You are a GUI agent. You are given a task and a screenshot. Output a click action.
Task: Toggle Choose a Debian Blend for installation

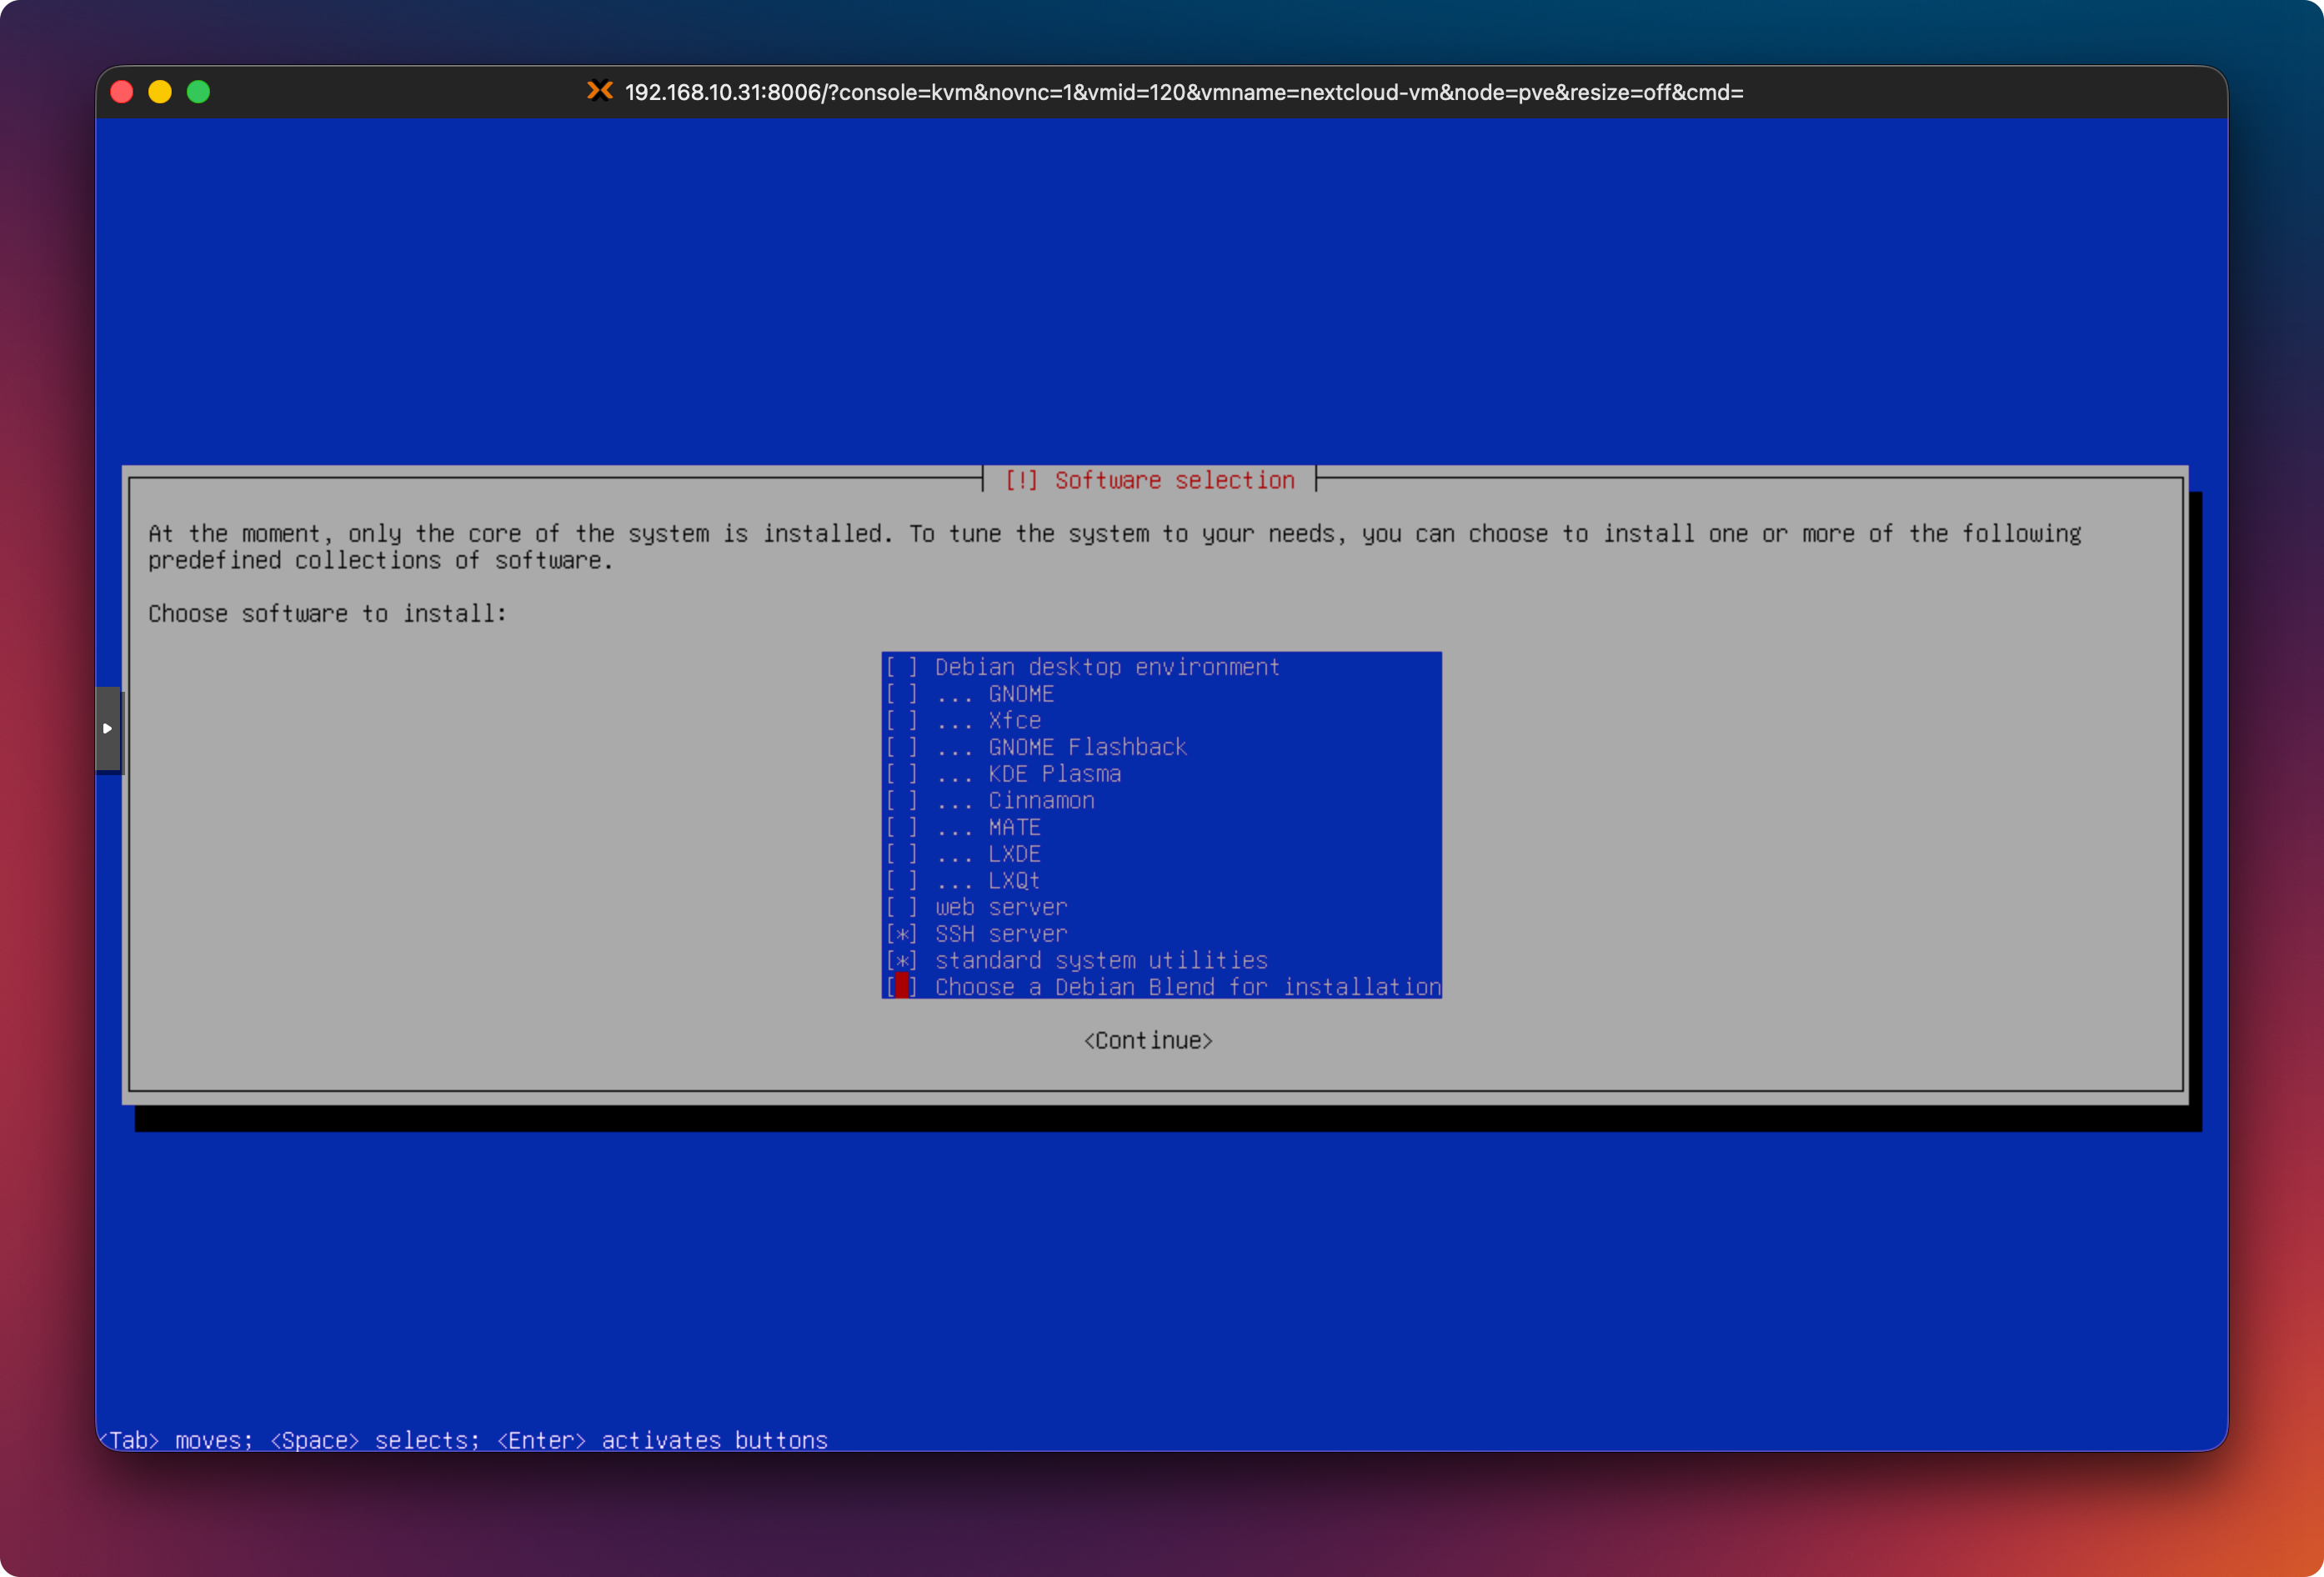pos(901,987)
